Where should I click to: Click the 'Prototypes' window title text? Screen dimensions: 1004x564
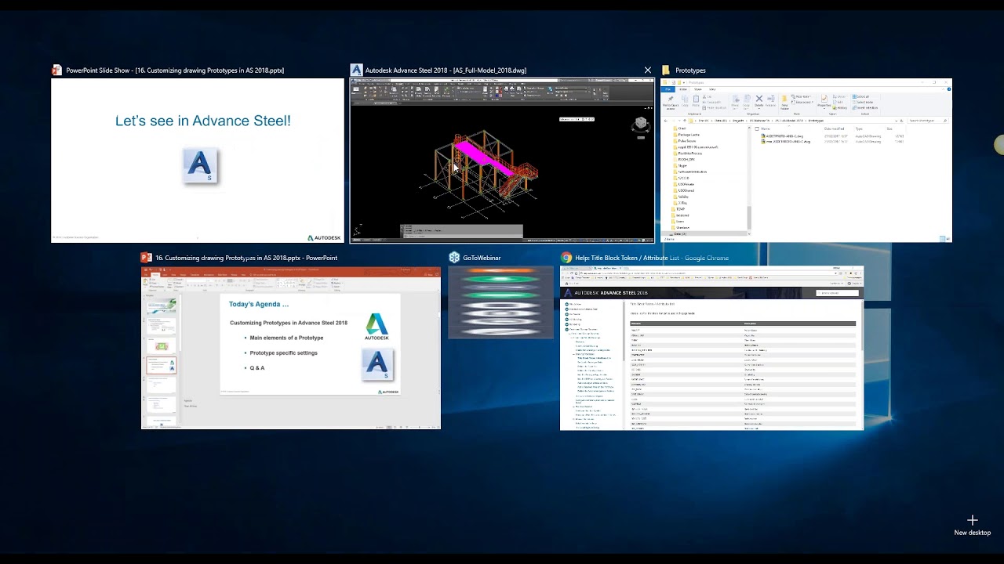point(690,70)
